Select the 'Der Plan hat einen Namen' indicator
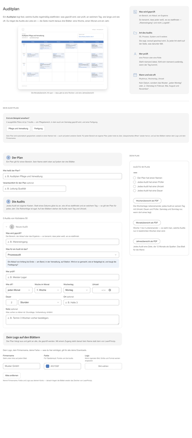This screenshot has width=192, height=438. (x=134, y=178)
